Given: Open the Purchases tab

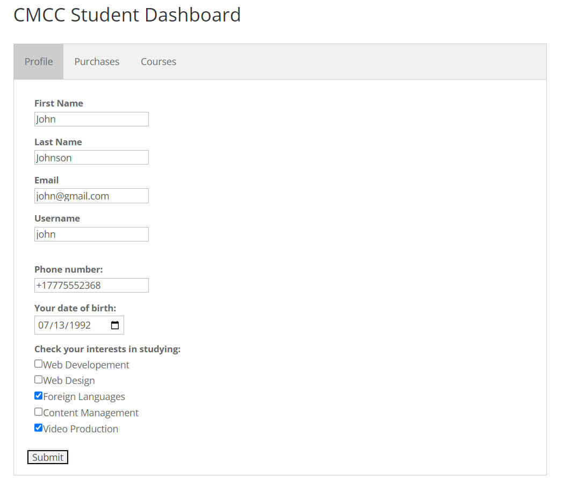Looking at the screenshot, I should tap(97, 62).
